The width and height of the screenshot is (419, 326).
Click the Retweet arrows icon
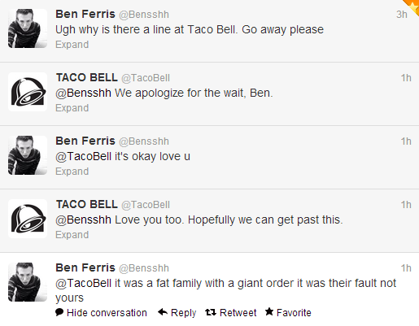click(x=211, y=312)
